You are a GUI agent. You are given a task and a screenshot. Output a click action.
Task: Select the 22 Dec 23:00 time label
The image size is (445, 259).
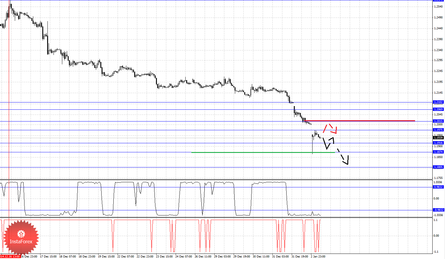pos(145,257)
